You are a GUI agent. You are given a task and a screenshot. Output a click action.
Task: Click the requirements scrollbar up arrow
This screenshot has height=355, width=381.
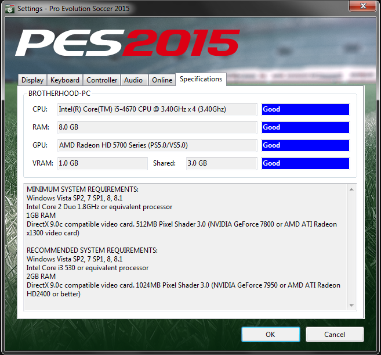click(x=351, y=189)
